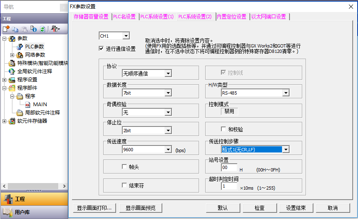The width and height of the screenshot is (358, 219).
Task: Open 全局软元件注释 in project tree
Action: (34, 71)
